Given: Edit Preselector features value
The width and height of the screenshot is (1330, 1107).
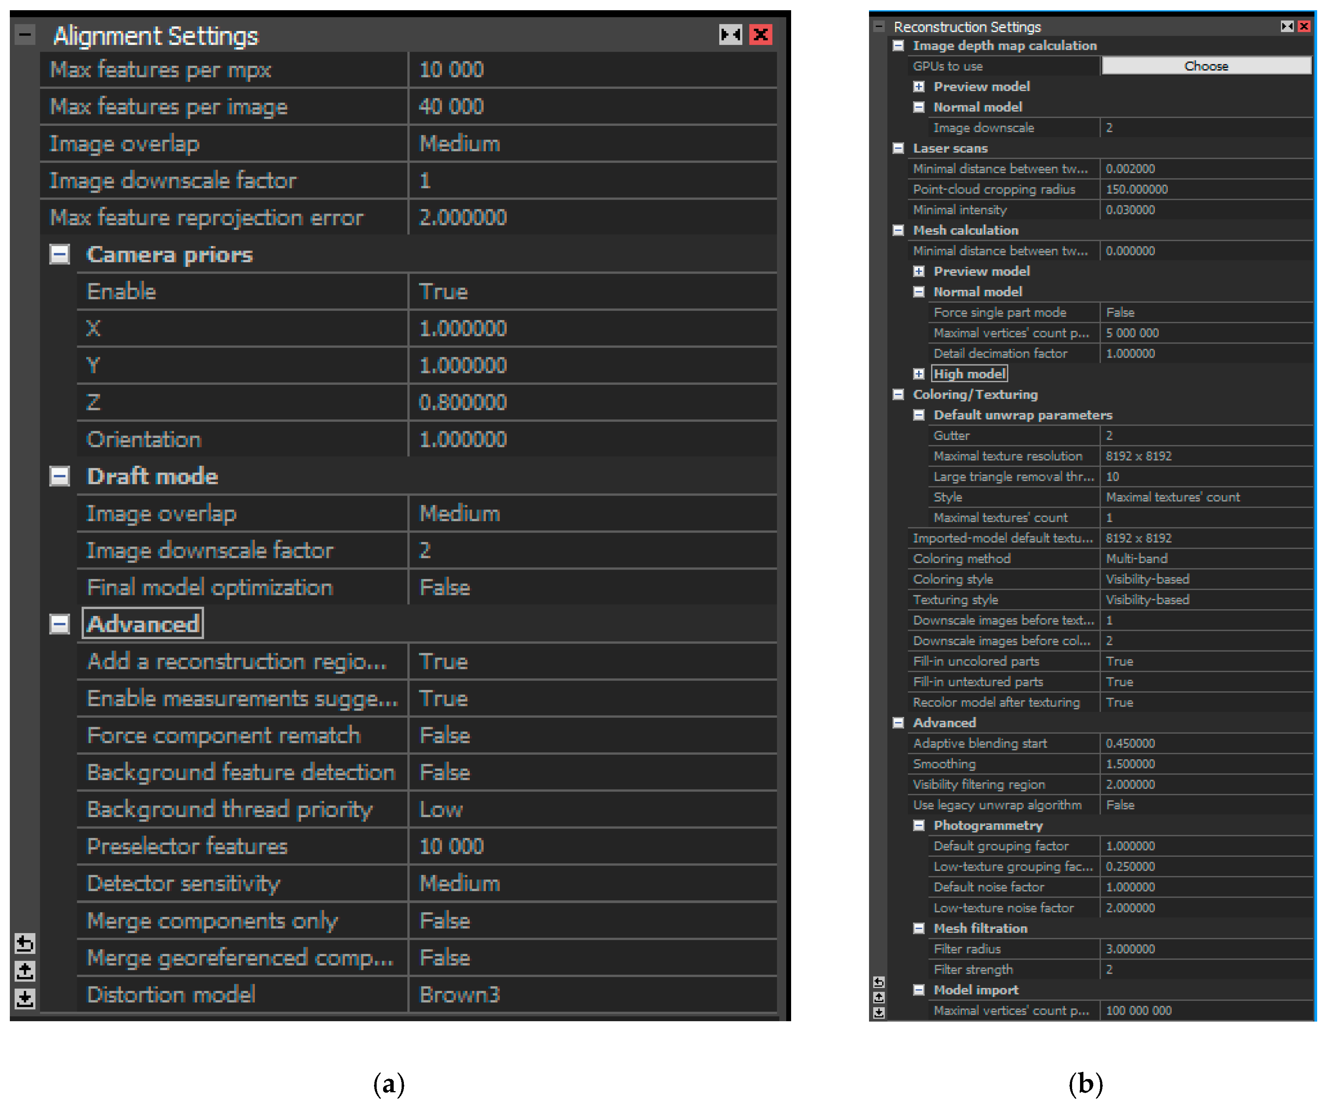Looking at the screenshot, I should (593, 846).
